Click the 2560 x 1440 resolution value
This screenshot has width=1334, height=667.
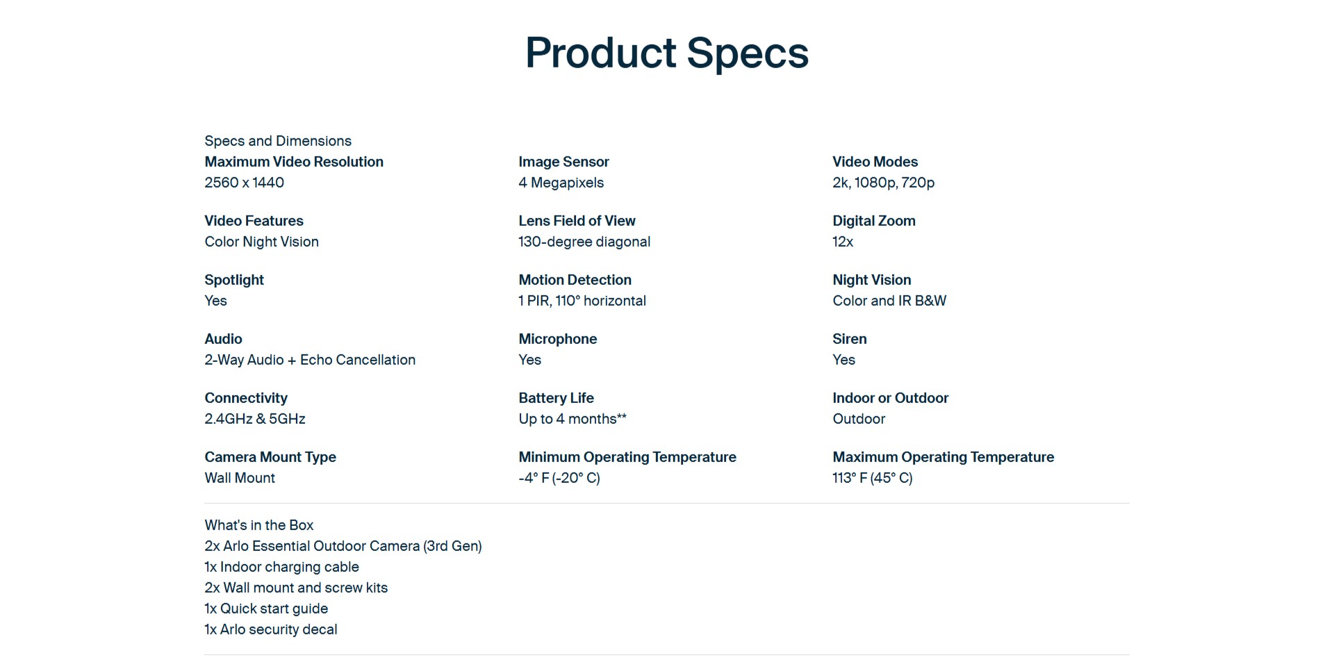[244, 183]
